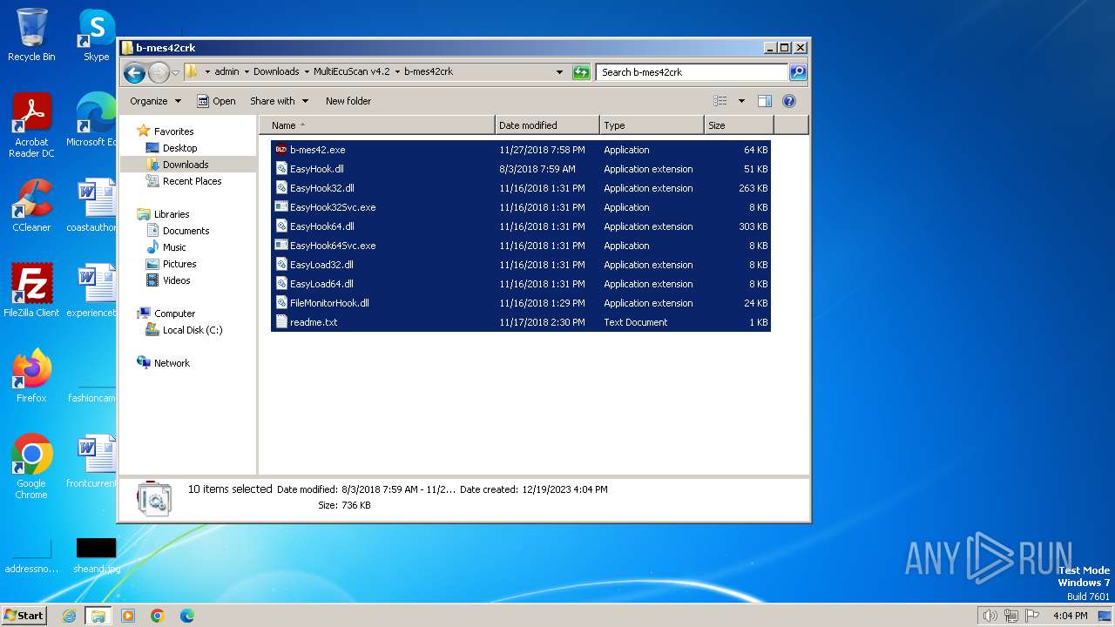This screenshot has width=1115, height=627.
Task: Open Chrome from the taskbar
Action: pyautogui.click(x=157, y=616)
